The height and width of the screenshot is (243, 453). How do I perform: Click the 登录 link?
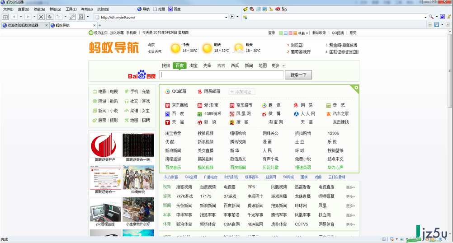272,33
